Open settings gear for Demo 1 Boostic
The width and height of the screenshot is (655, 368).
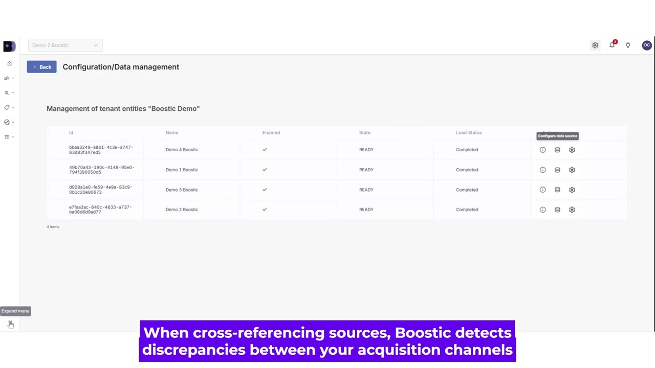tap(572, 170)
